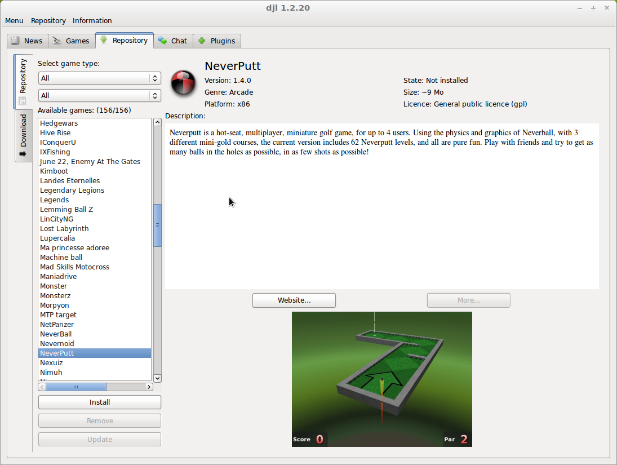Click the vertical scrollbar of the games list
The image size is (617, 465).
click(158, 225)
